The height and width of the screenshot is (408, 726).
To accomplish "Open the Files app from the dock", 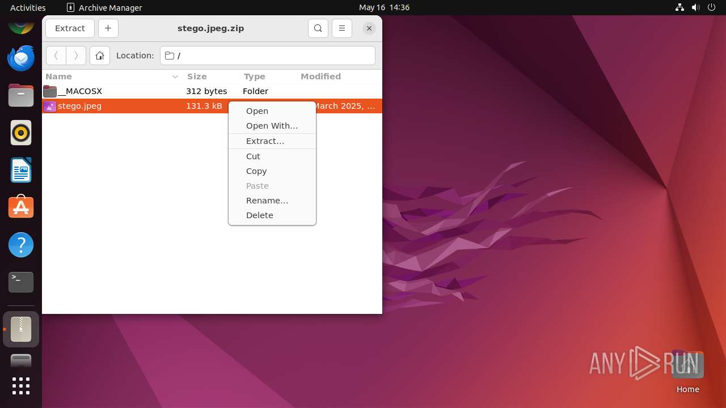I will click(21, 95).
